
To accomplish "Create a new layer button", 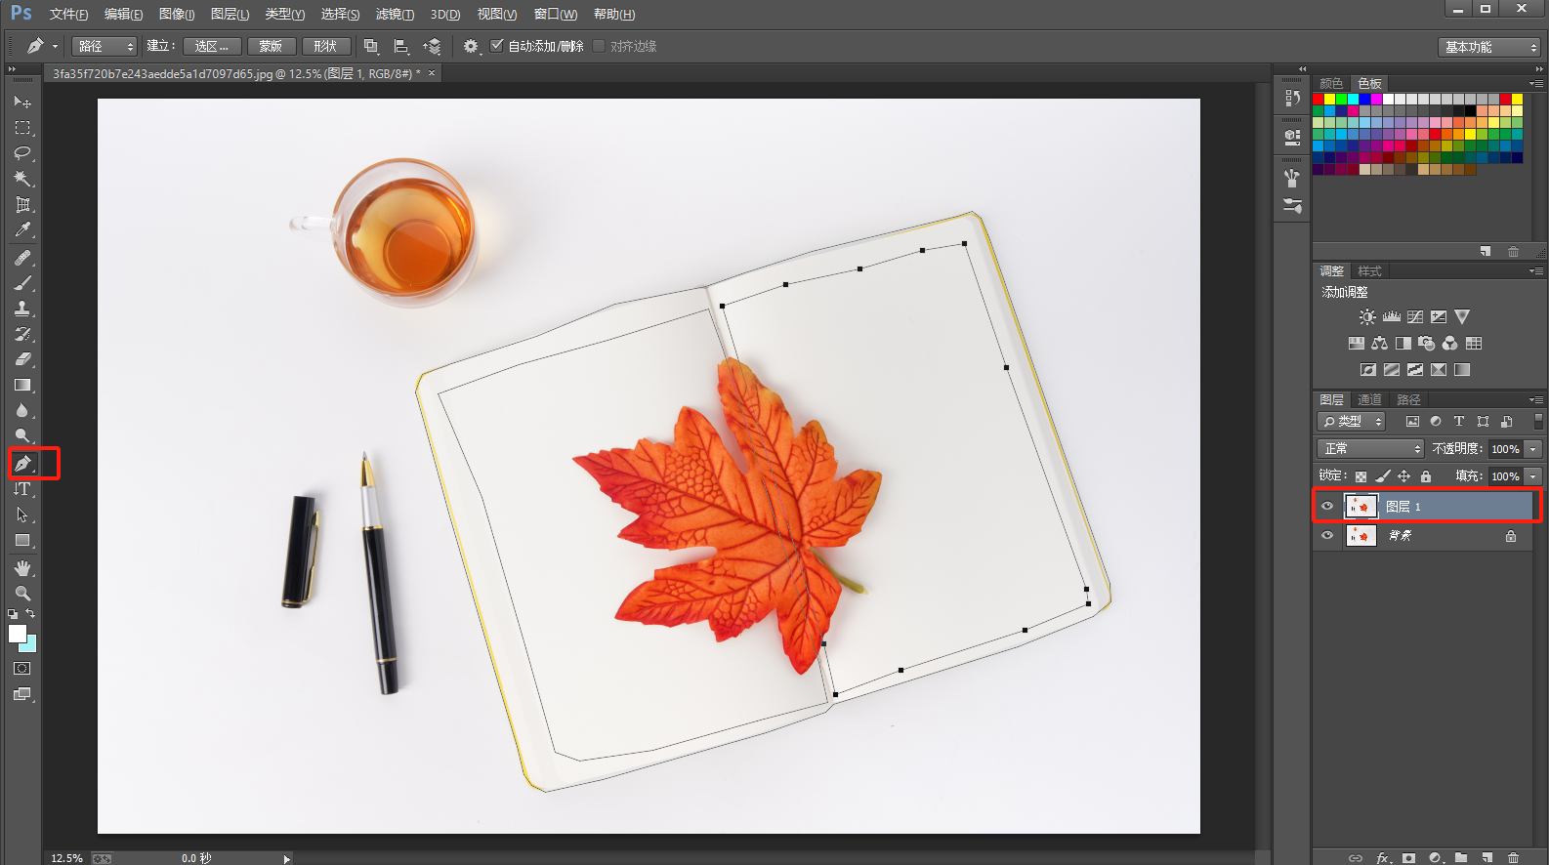I will click(1486, 857).
